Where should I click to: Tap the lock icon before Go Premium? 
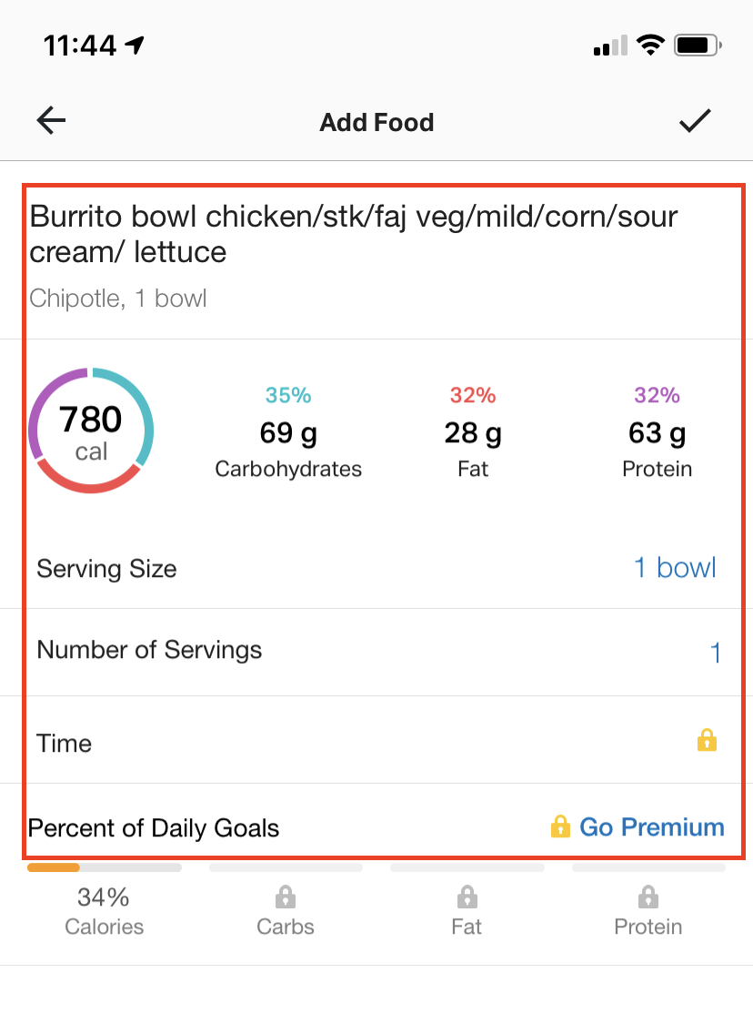560,826
